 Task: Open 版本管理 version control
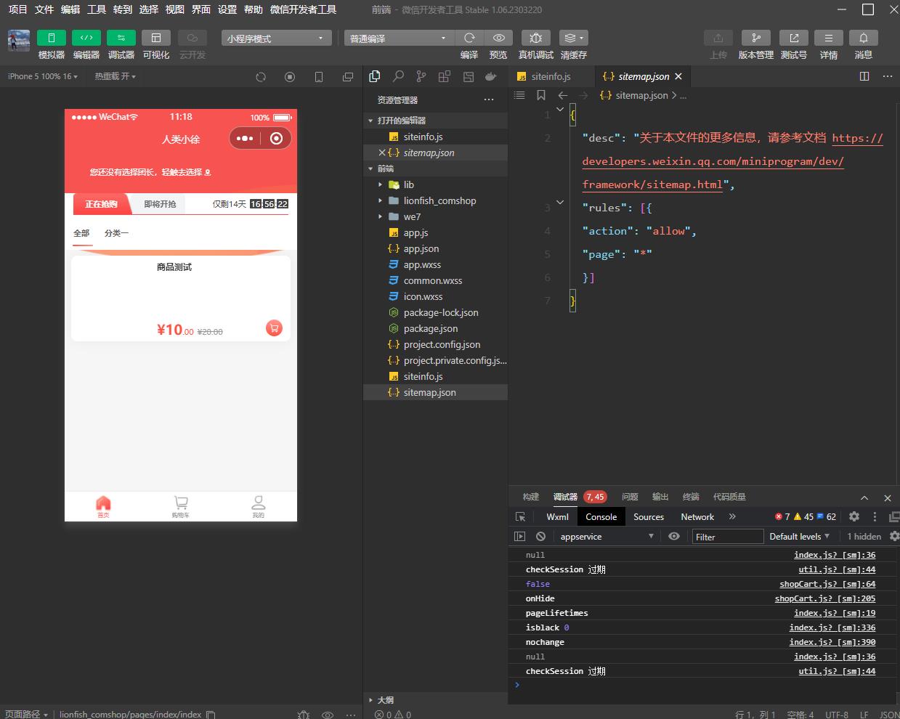coord(756,38)
